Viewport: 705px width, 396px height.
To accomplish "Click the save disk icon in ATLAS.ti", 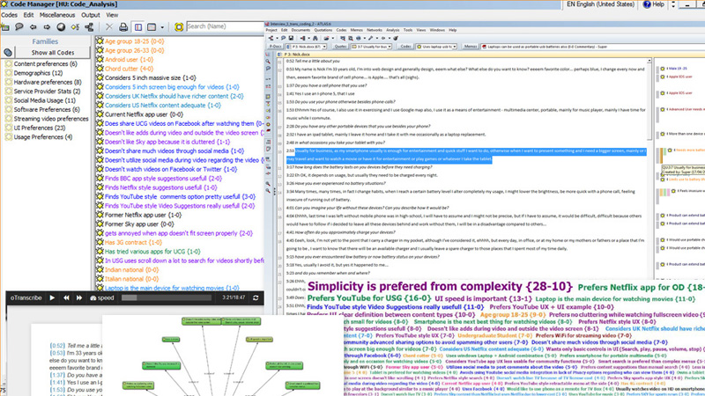I will pos(291,38).
